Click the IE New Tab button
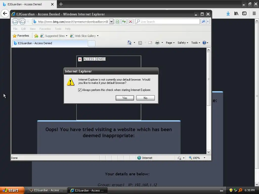This screenshot has width=259, height=194. pyautogui.click(x=92, y=43)
